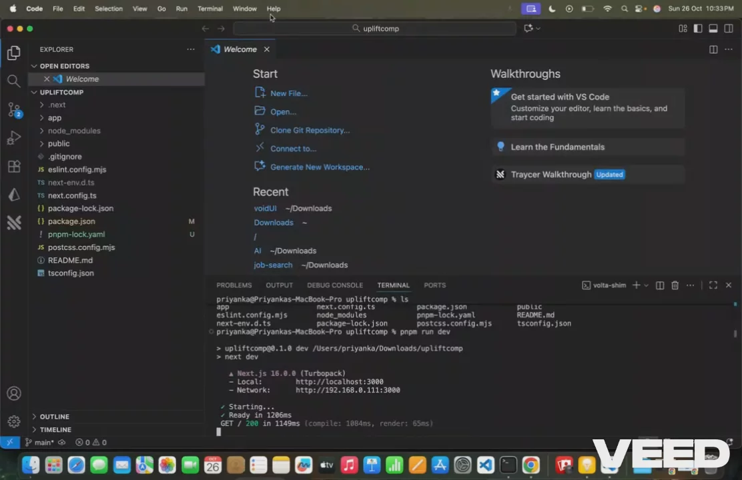
Task: Switch to the OUTPUT panel tab
Action: [x=279, y=285]
